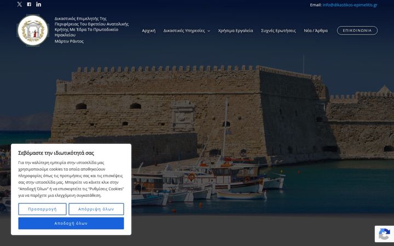Click the Σεβόμαστε την ιδιωτικότητά σας heading
394x246 pixels.
point(56,153)
